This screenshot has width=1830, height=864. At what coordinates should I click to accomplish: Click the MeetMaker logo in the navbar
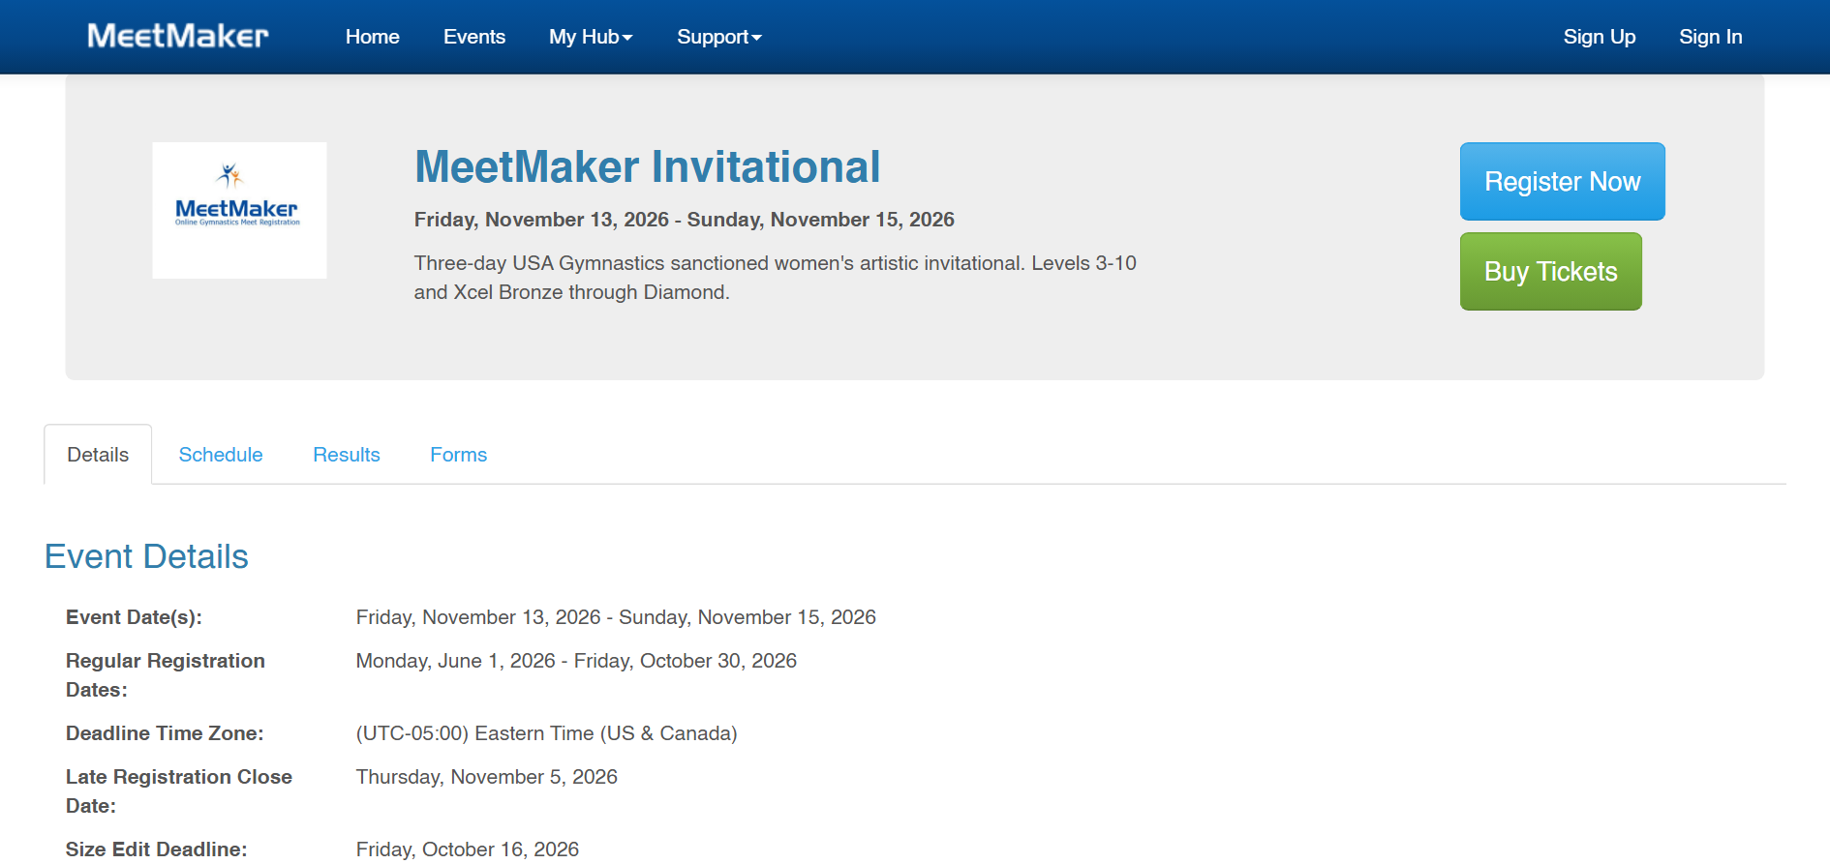coord(178,37)
